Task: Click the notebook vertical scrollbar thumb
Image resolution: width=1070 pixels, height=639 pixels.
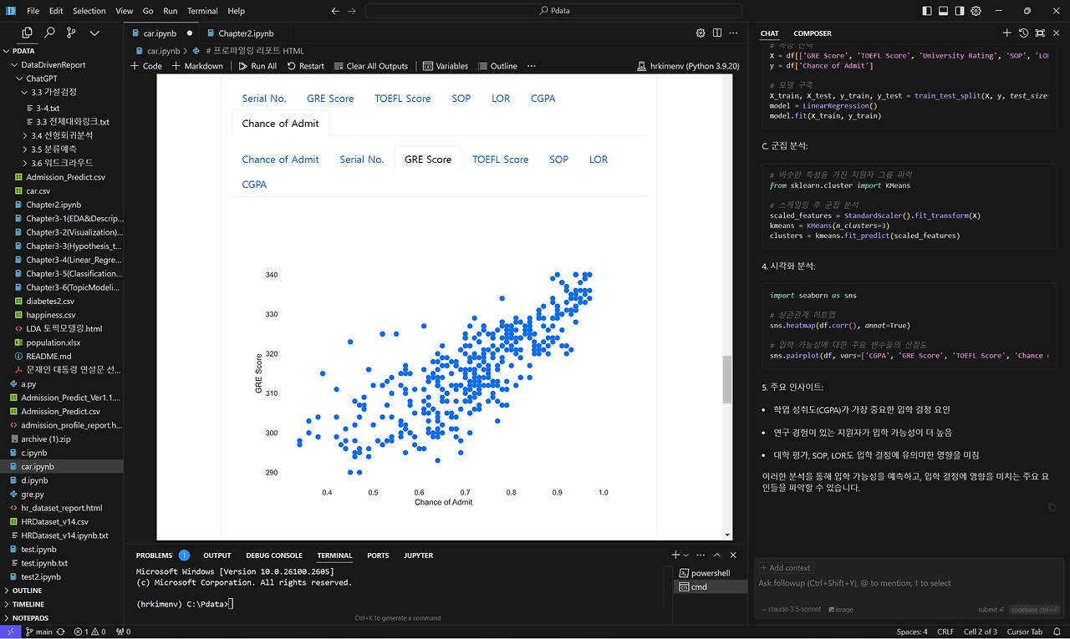Action: (727, 379)
